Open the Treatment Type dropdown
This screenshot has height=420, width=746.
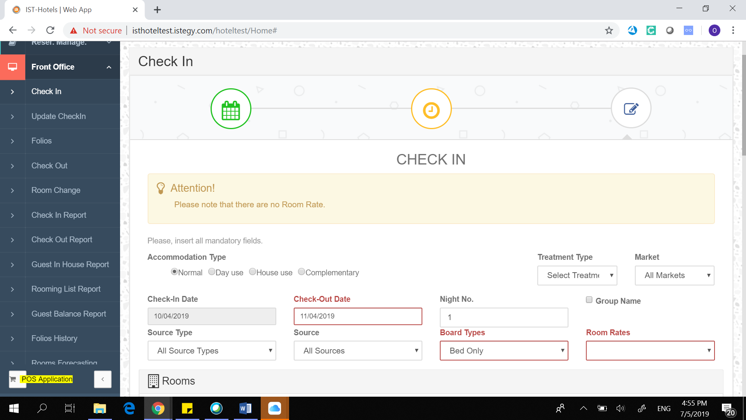coord(577,275)
